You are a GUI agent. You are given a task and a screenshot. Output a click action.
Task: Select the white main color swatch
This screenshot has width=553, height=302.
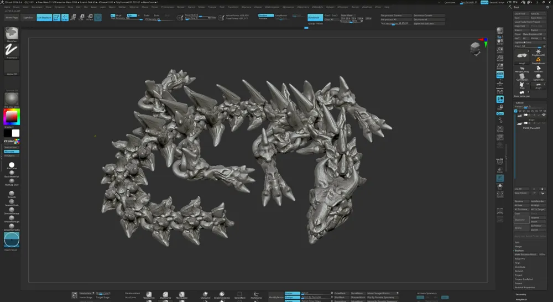point(15,133)
